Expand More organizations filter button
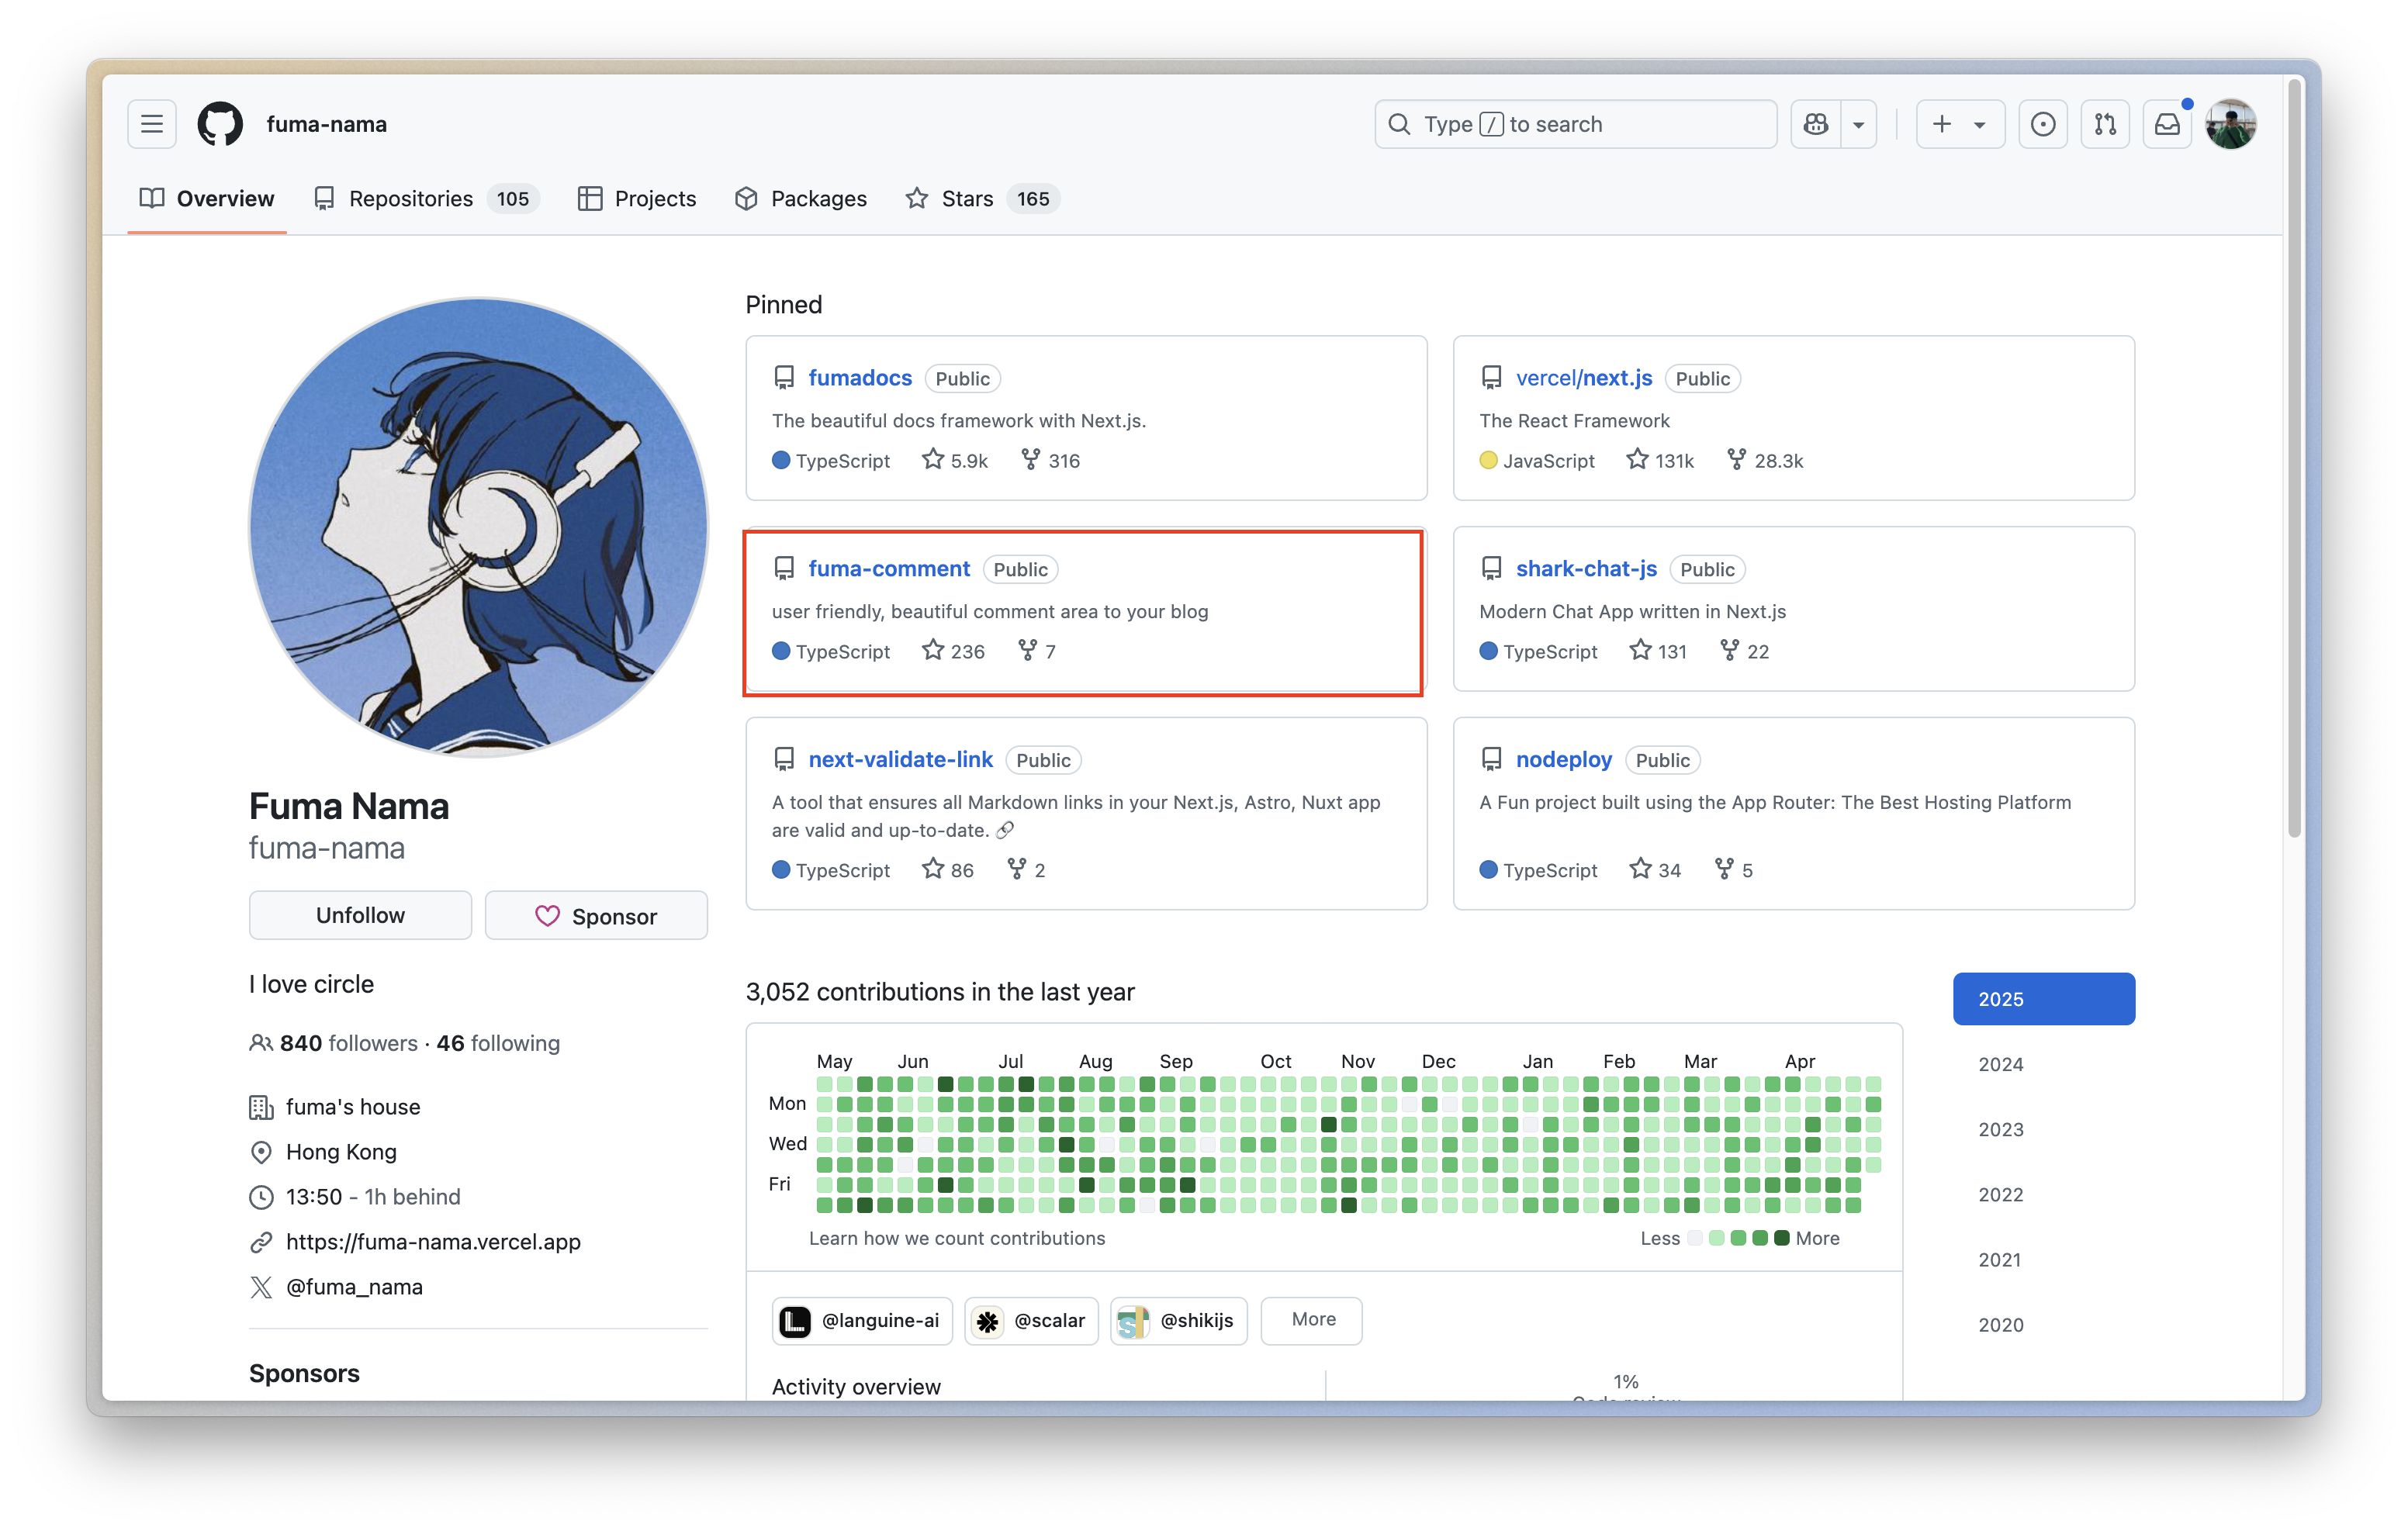Screen dimensions: 2408x1531 point(1312,1320)
